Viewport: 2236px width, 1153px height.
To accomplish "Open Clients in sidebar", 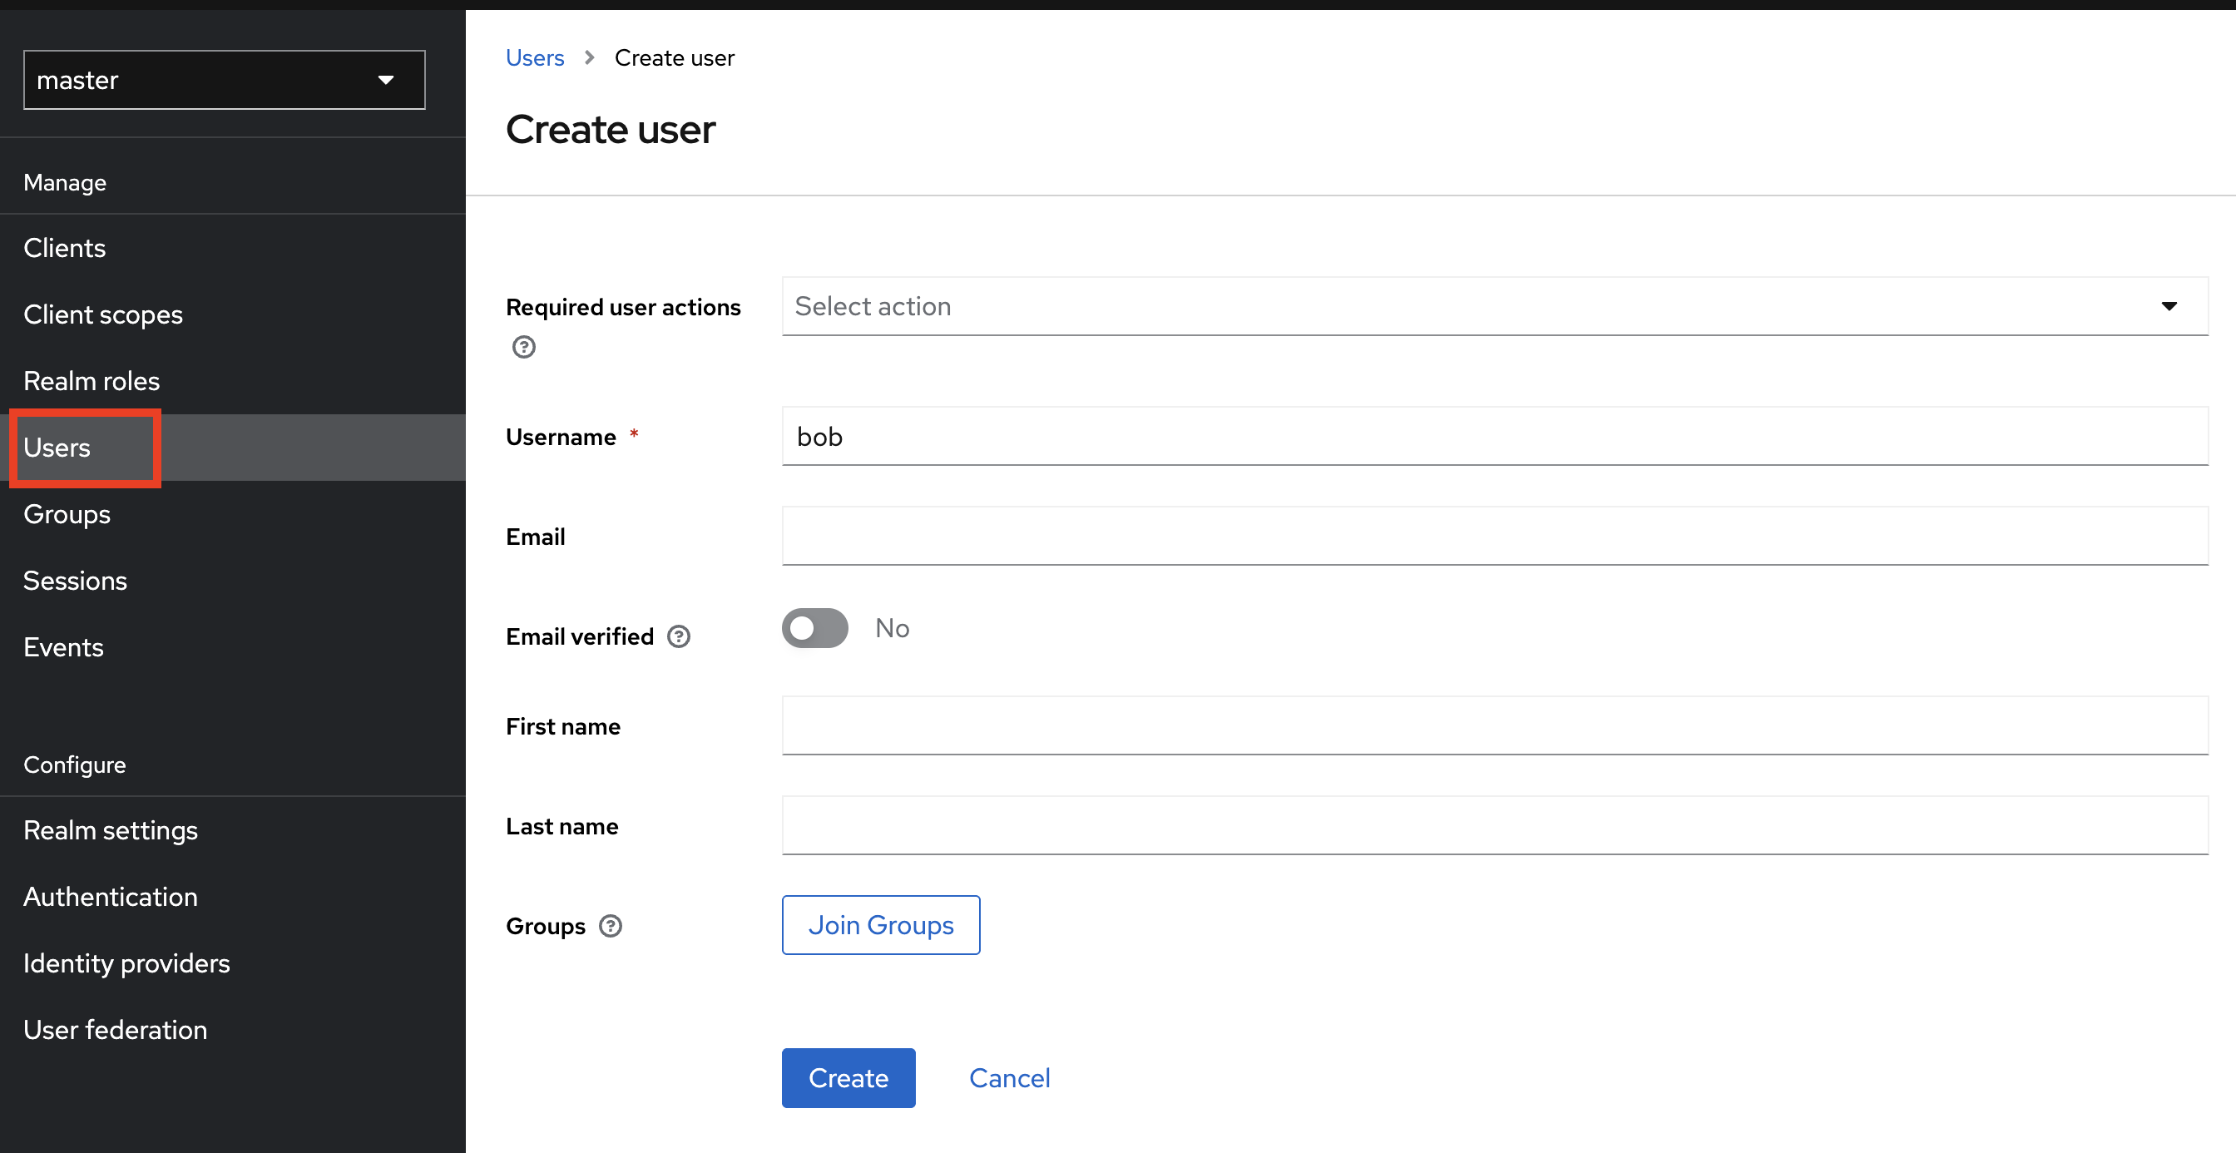I will (65, 248).
